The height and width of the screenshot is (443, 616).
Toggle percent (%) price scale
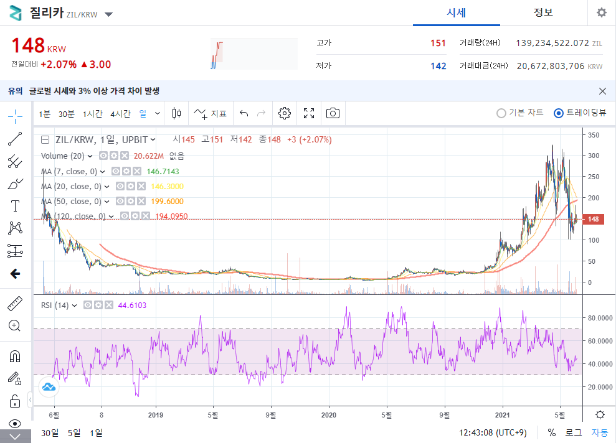pyautogui.click(x=552, y=432)
